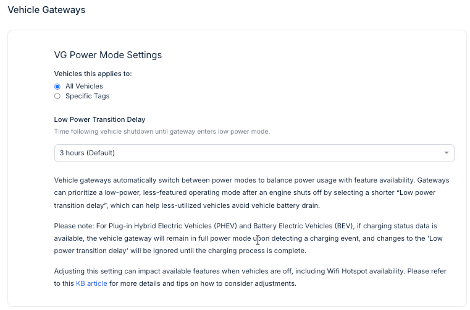Image resolution: width=470 pixels, height=310 pixels.
Task: Open the KB article link
Action: pyautogui.click(x=91, y=284)
